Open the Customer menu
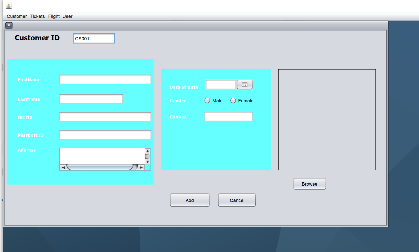 click(17, 16)
